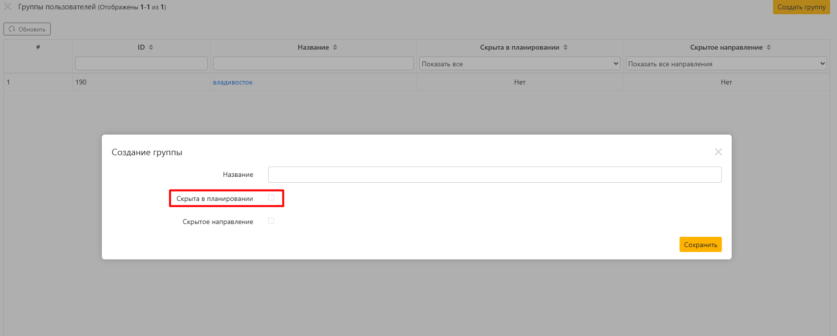Open Показать все filter dropdown

click(x=520, y=64)
